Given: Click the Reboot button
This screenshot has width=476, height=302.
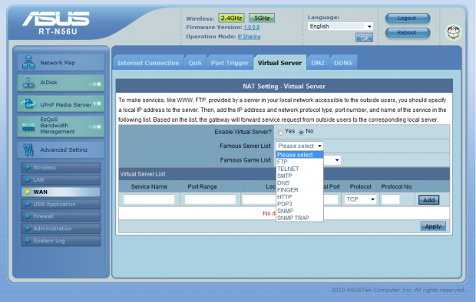Looking at the screenshot, I should coord(408,32).
